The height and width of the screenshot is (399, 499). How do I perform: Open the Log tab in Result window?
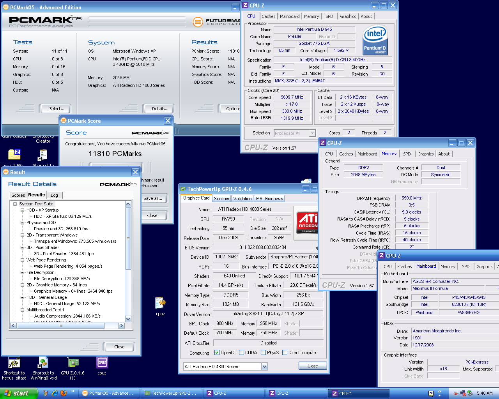click(54, 195)
